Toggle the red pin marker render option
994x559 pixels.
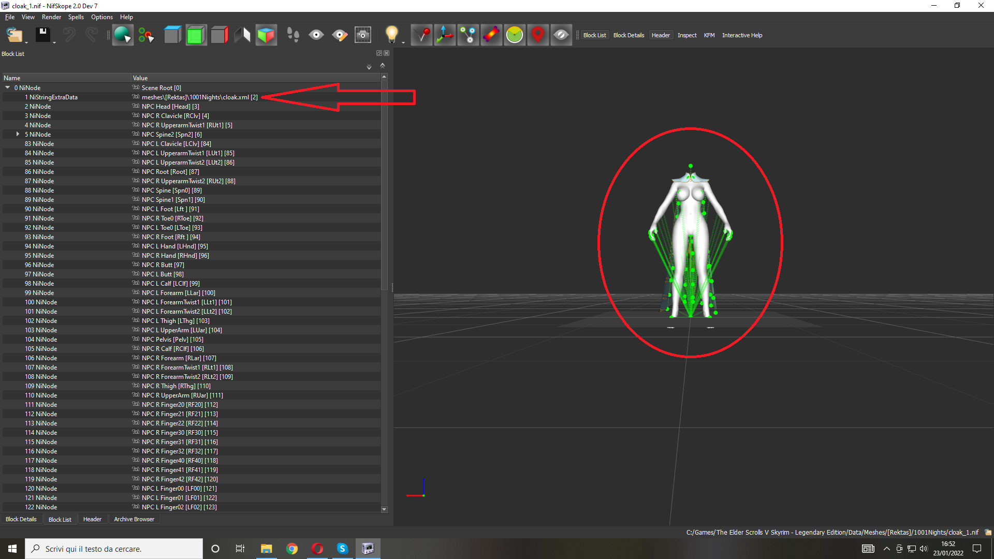[x=421, y=35]
